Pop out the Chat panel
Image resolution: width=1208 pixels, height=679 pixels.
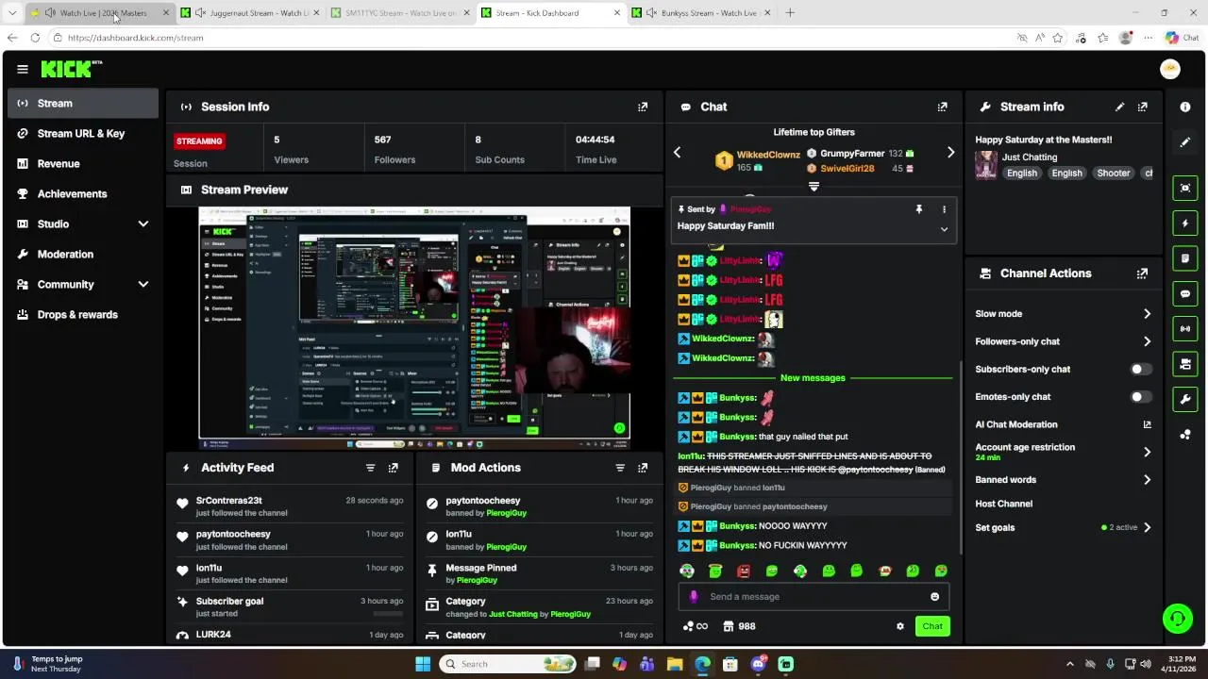click(x=942, y=107)
